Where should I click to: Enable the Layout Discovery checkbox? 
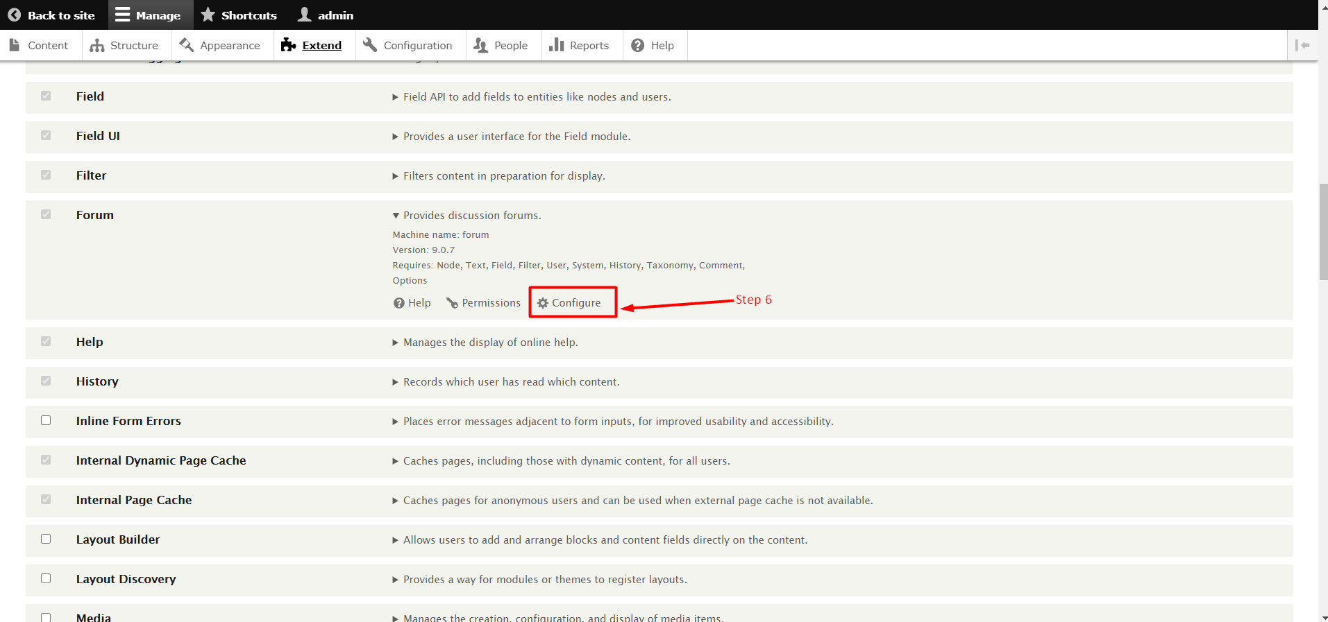46,578
